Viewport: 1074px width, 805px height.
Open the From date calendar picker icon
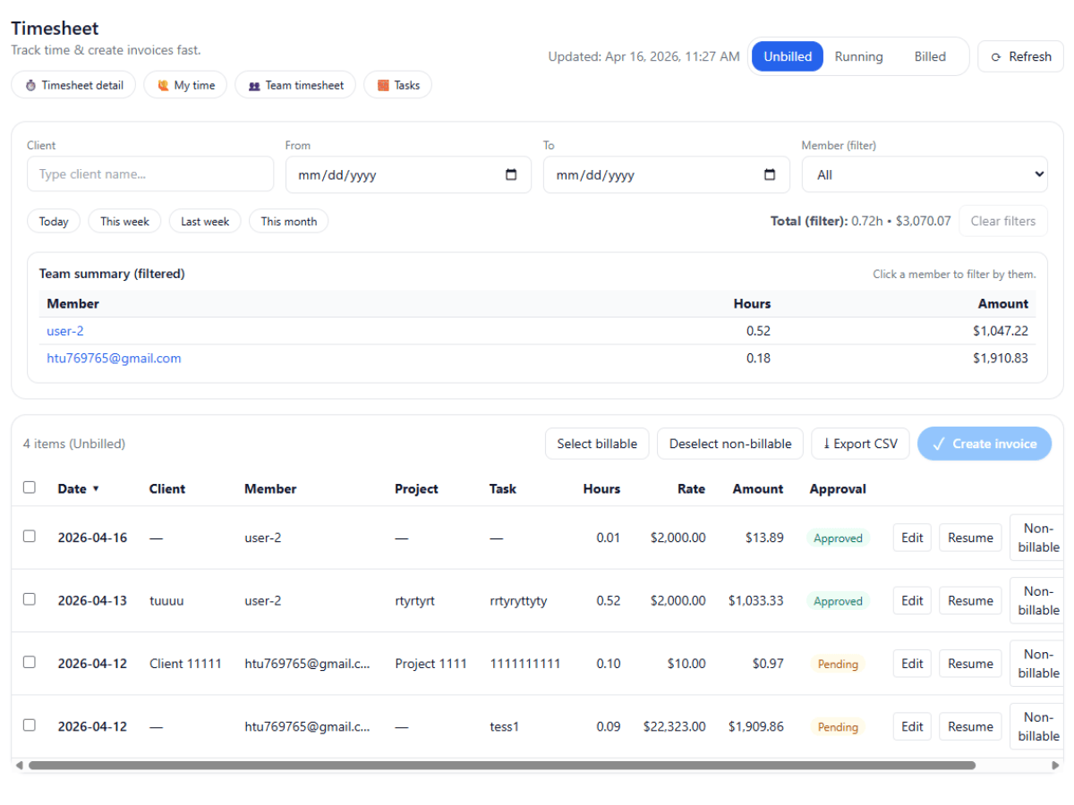512,175
